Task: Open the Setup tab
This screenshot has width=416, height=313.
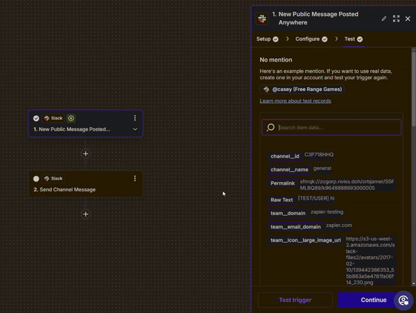Action: pos(267,39)
